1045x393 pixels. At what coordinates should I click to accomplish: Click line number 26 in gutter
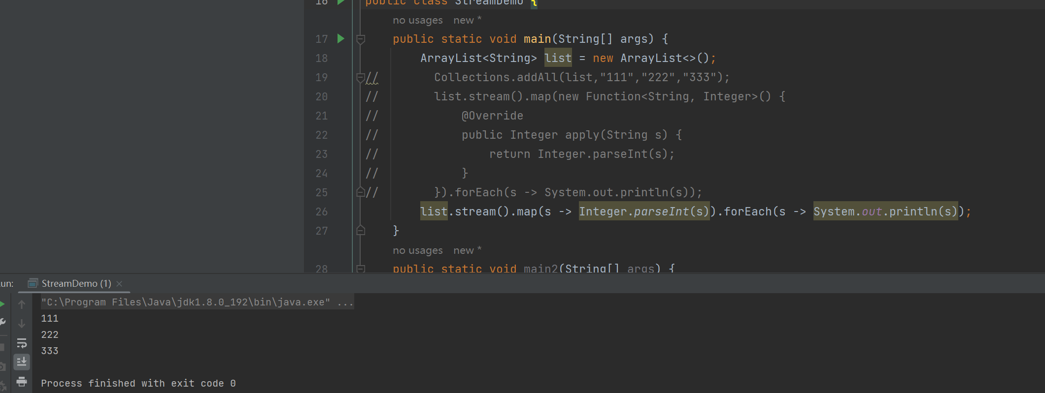pyautogui.click(x=322, y=212)
